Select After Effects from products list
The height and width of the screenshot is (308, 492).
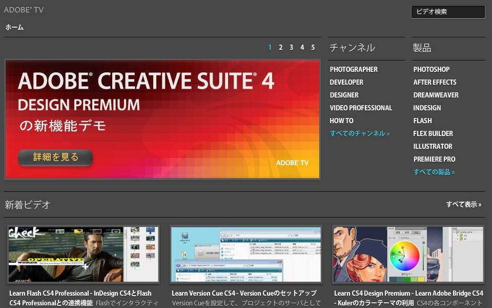coord(435,82)
